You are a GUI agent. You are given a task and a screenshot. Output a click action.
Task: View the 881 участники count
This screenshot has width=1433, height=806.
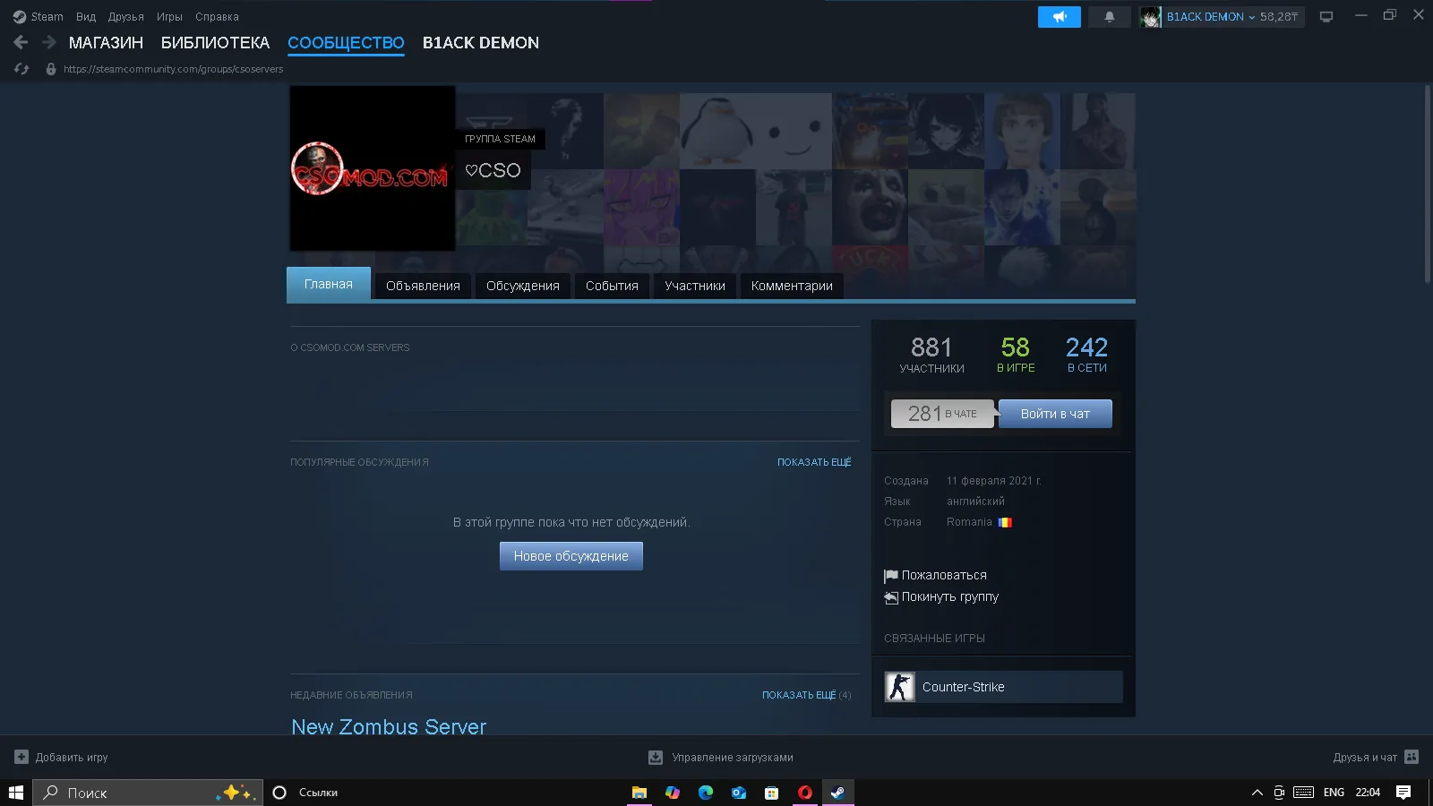pos(931,355)
